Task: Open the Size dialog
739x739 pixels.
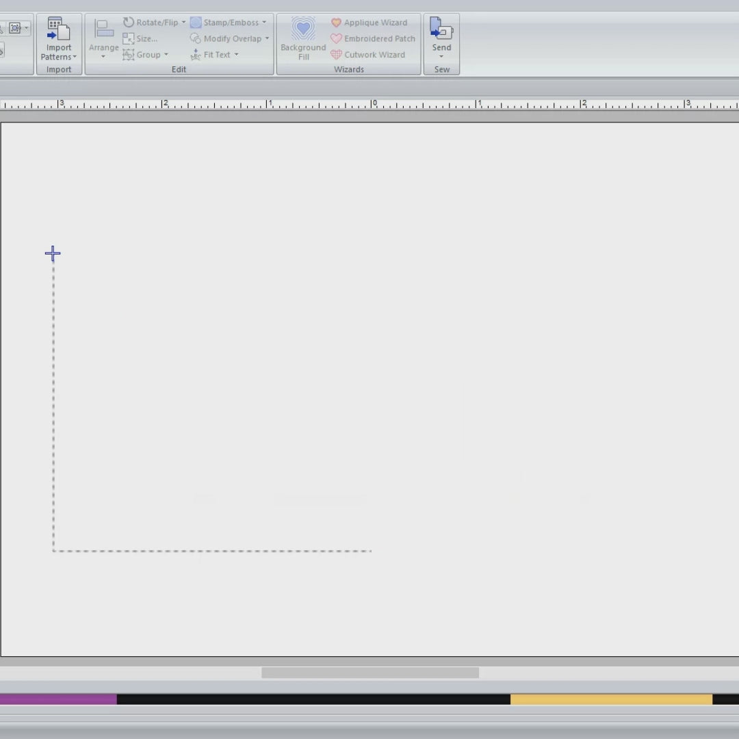Action: [x=140, y=39]
